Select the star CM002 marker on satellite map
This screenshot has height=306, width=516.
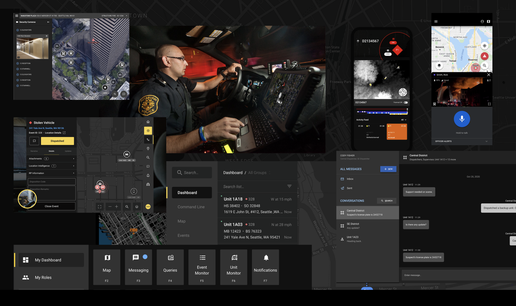105,87
